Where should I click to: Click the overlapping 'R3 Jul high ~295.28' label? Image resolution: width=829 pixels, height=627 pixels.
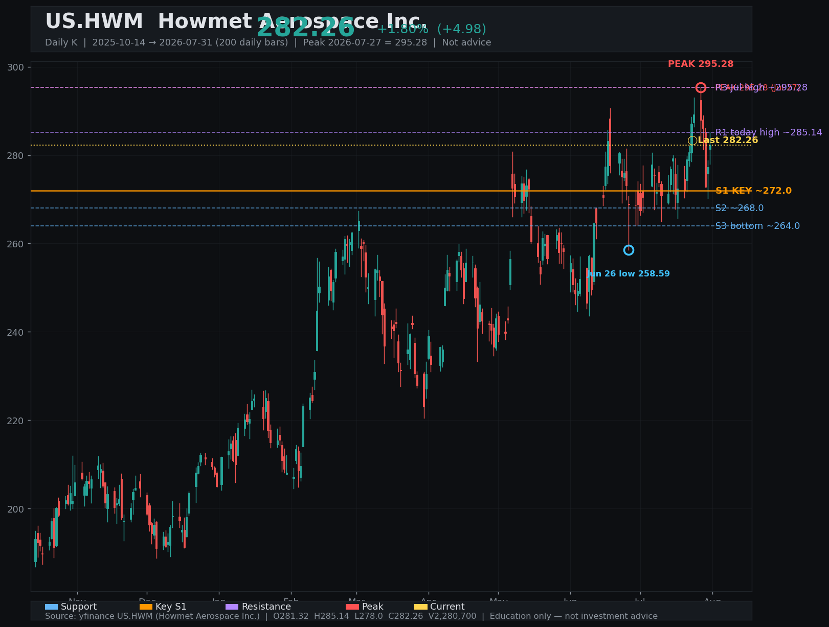tap(761, 88)
